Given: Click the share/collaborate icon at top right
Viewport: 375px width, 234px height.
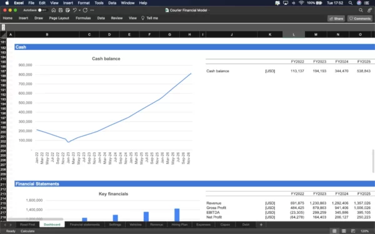Looking at the screenshot, I should click(x=370, y=10).
